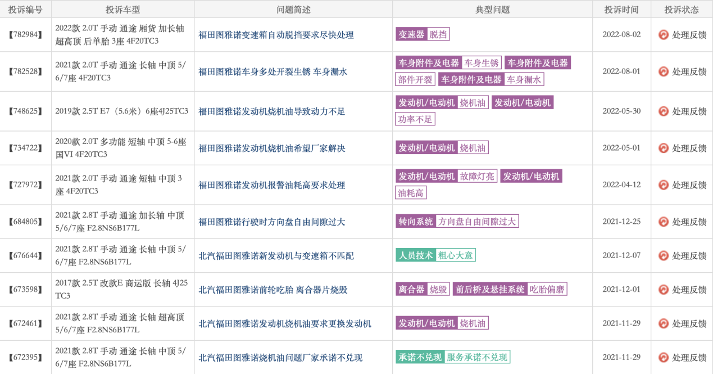The image size is (713, 374).
Task: Click the 投诉编号 column header
Action: 26,10
